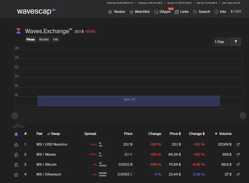Open external link for WX / Ethereum
Viewport: 249px width, 183px height.
pyautogui.click(x=238, y=175)
